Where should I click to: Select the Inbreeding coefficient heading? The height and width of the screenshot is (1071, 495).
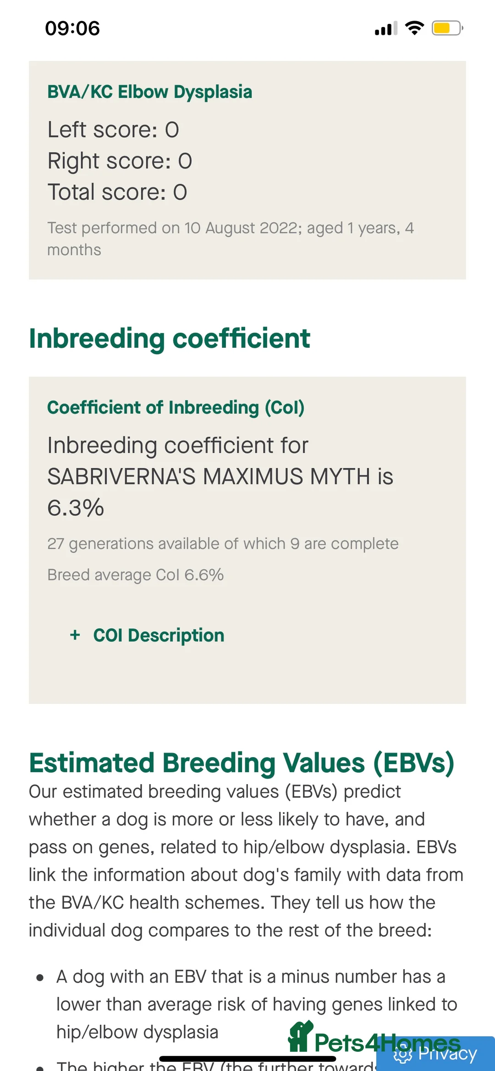(169, 338)
